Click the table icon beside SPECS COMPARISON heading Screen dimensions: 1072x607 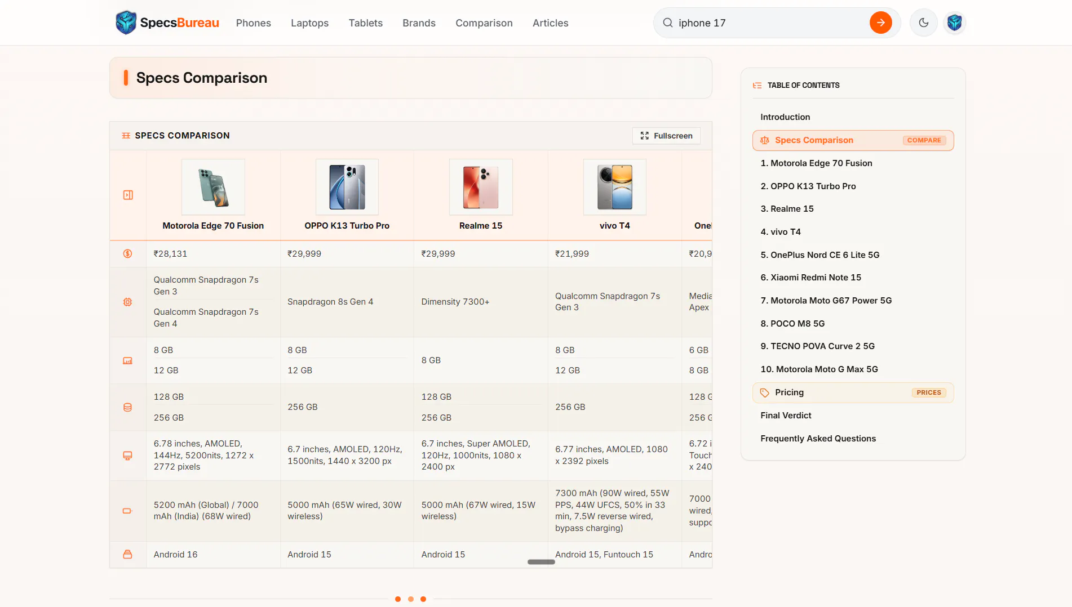[x=126, y=136]
